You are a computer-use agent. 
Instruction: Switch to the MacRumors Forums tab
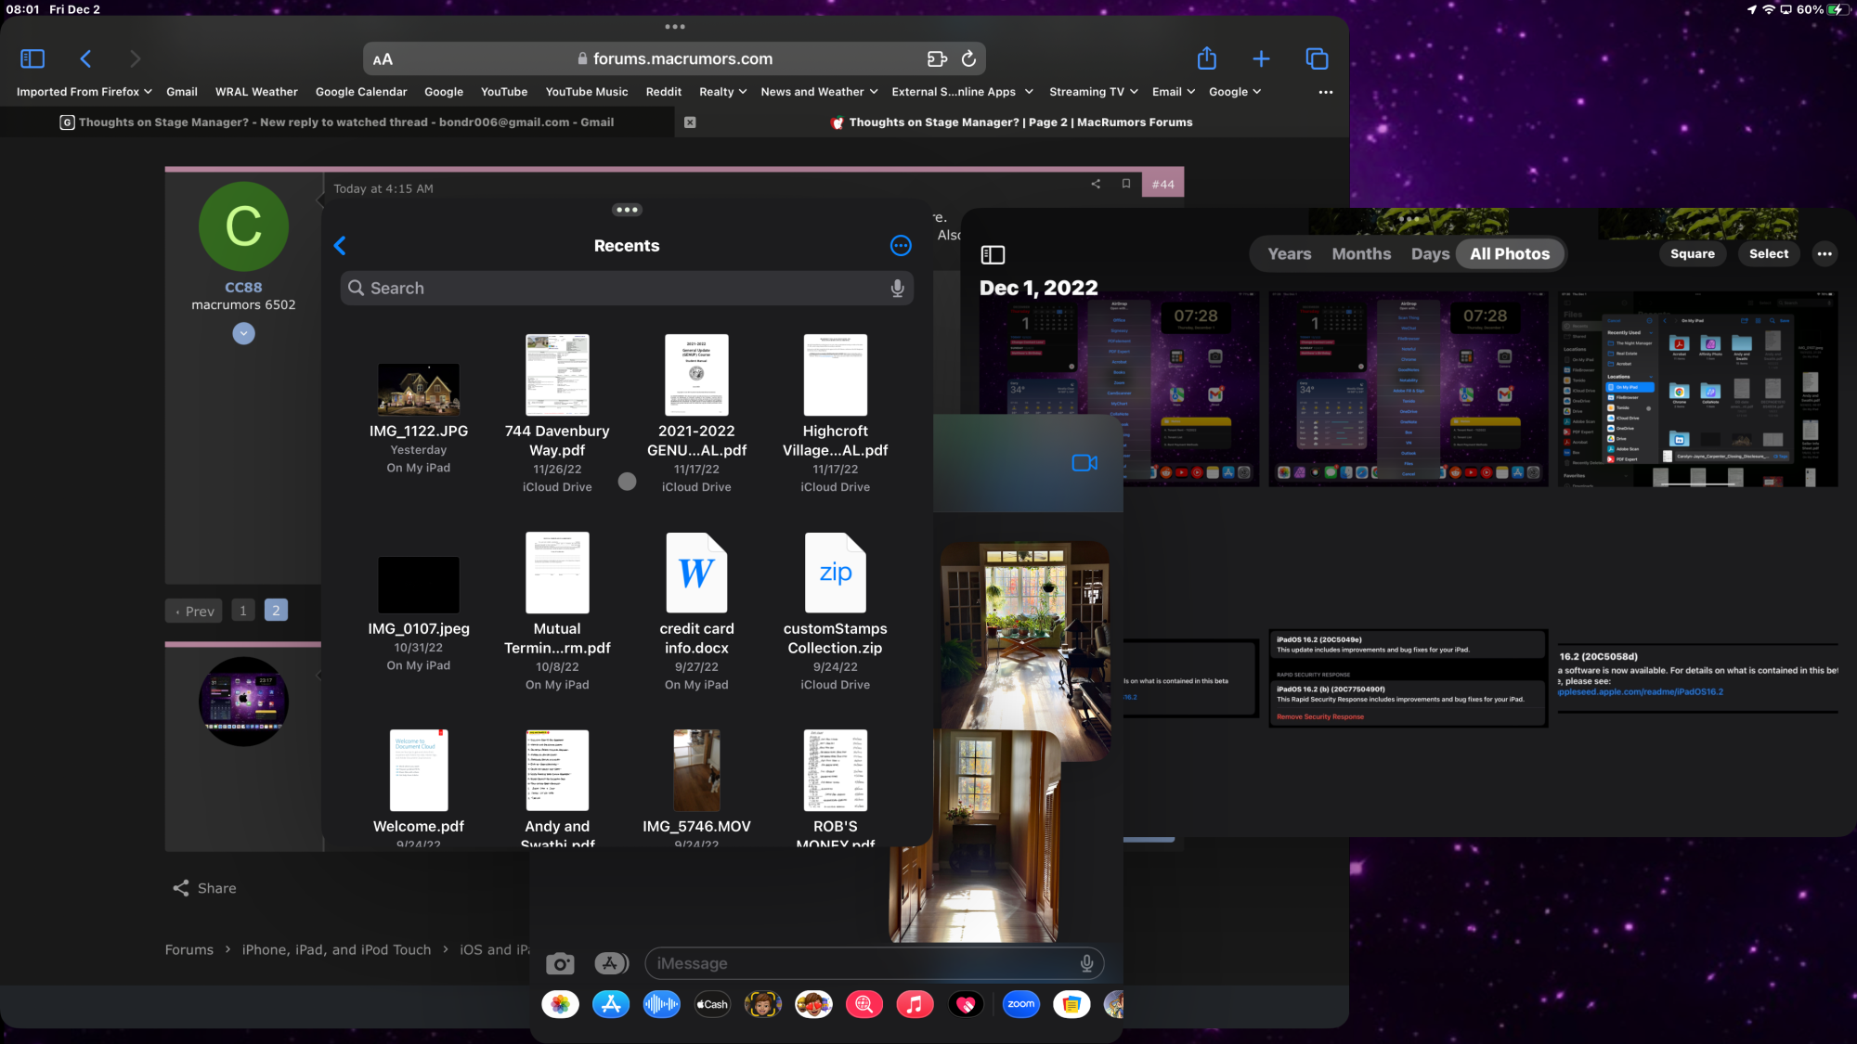click(1011, 122)
